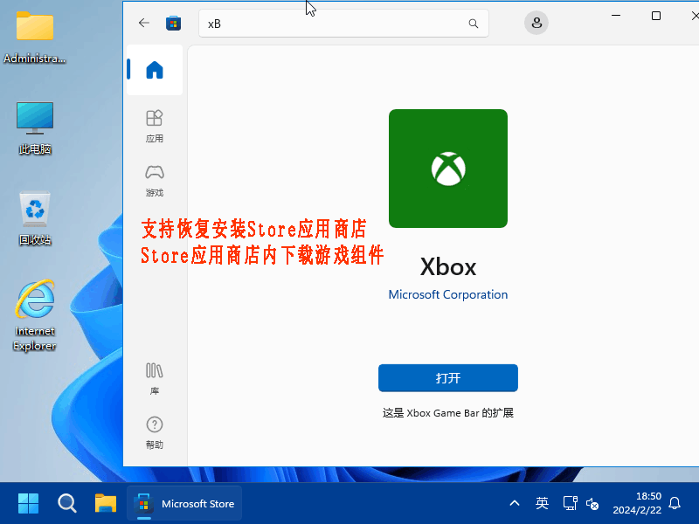This screenshot has width=699, height=524.
Task: Select the 回收站 recycle bin icon
Action: pyautogui.click(x=35, y=219)
